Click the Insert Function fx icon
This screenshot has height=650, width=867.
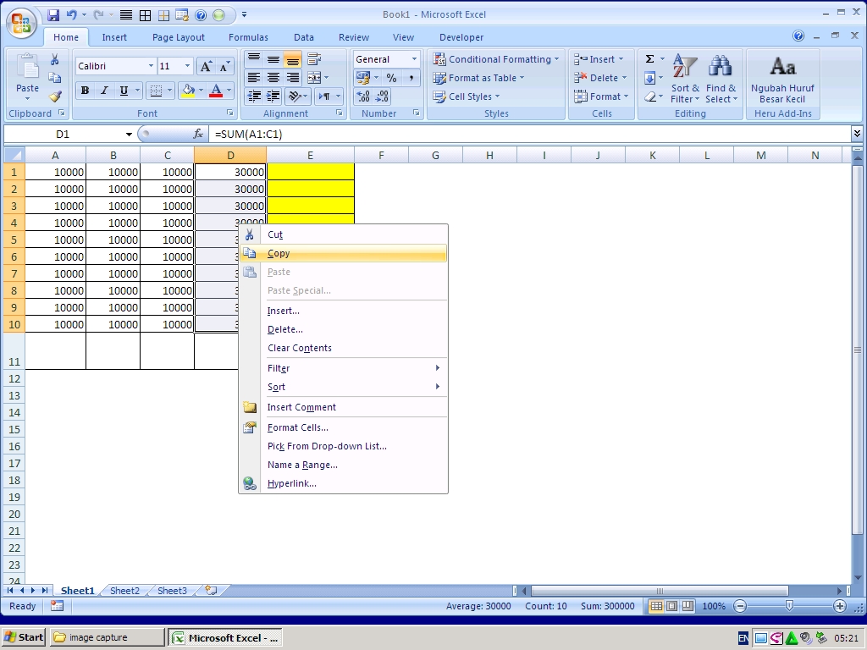click(x=198, y=134)
